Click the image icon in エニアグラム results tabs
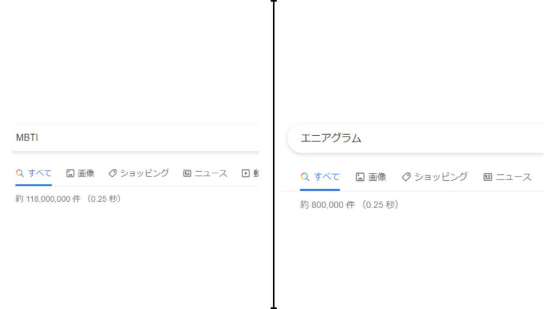Viewport: 549px width, 309px height. [x=360, y=176]
